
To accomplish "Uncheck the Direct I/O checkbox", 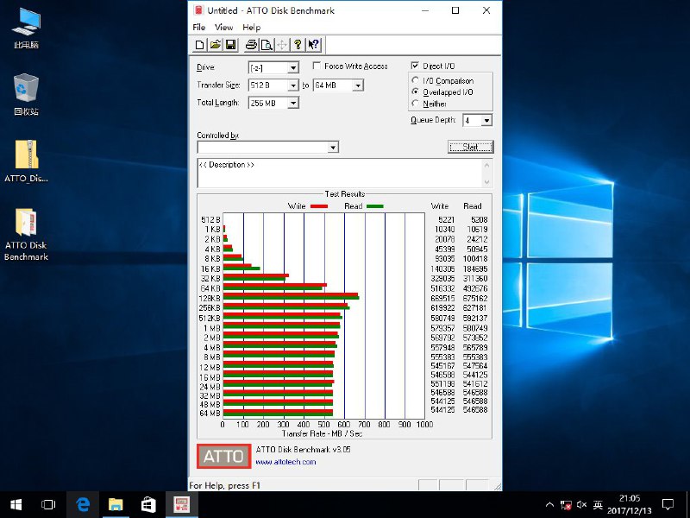I will (x=415, y=66).
